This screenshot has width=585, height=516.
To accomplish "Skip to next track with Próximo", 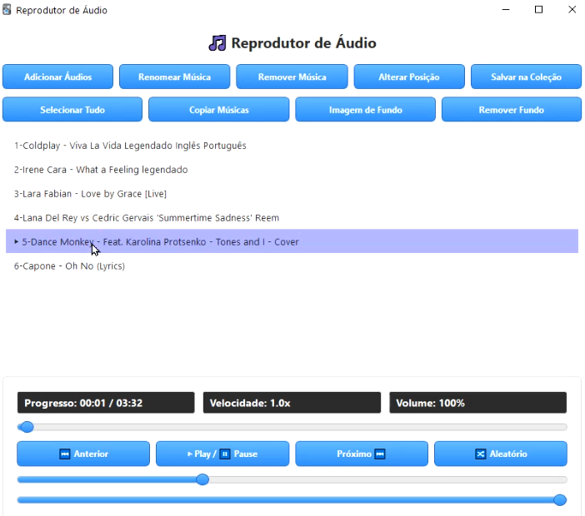I will pyautogui.click(x=362, y=454).
